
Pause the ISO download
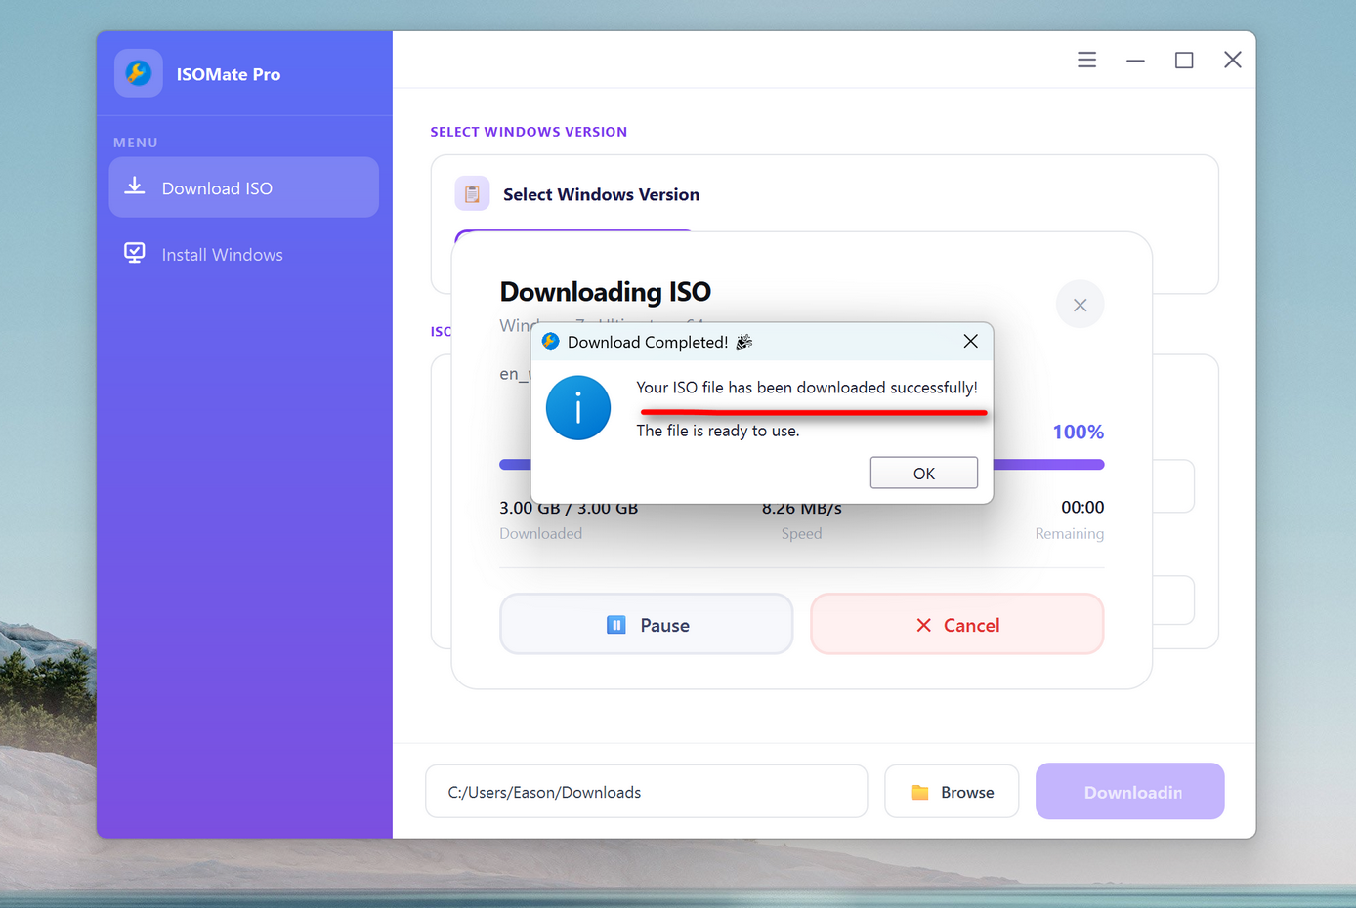tap(646, 625)
